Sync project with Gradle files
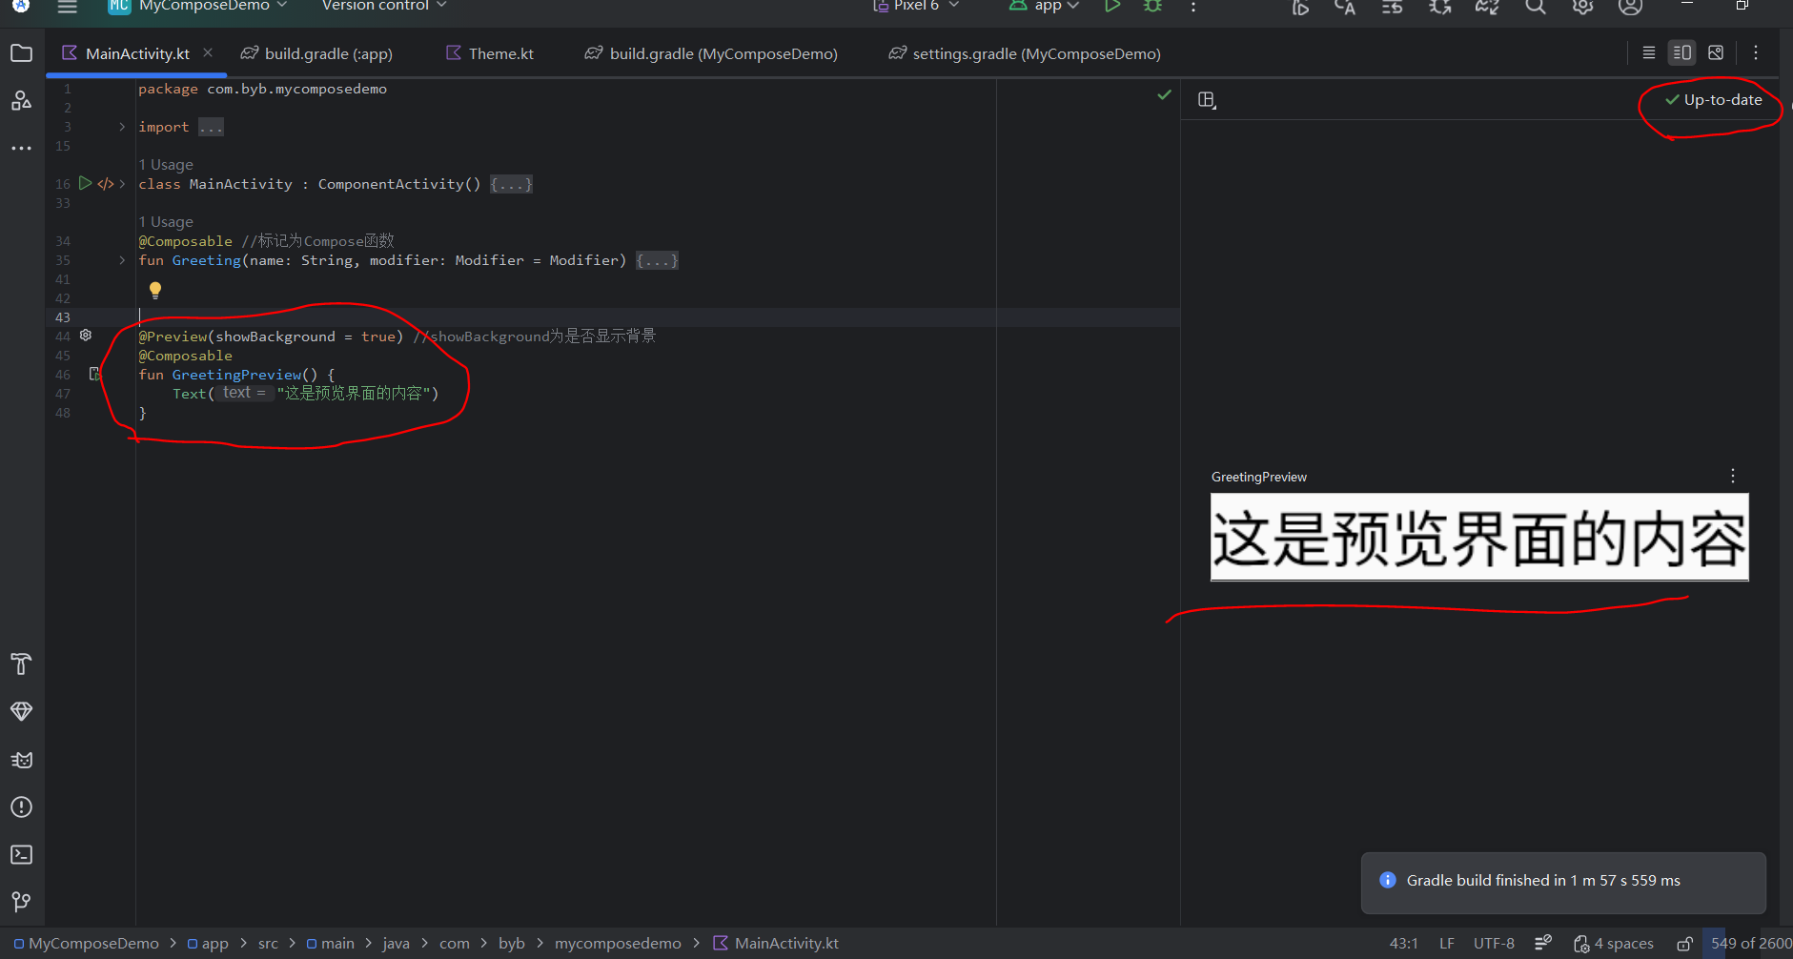This screenshot has width=1793, height=959. pos(1487,7)
